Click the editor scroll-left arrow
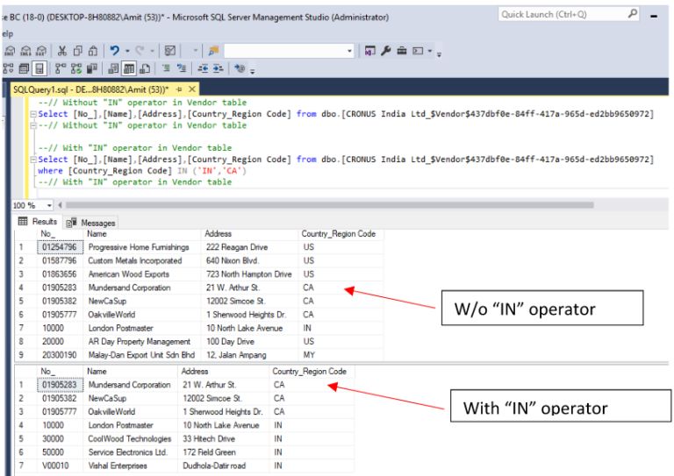Viewport: 674px width, 476px height. [60, 205]
